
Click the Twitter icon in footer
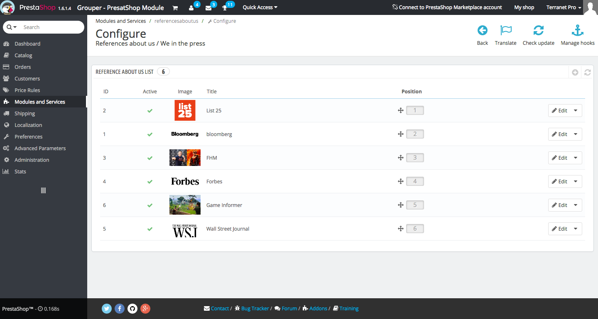tap(107, 308)
